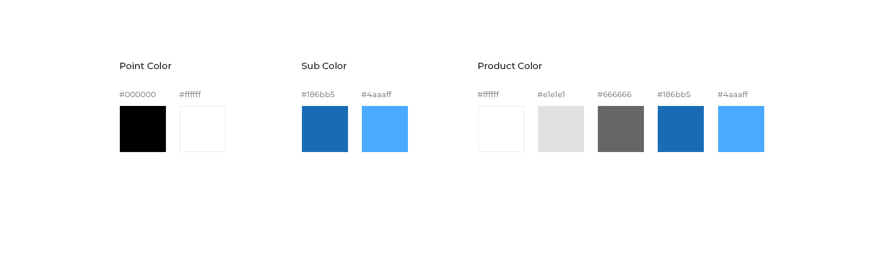Click the #000000 hex label
The width and height of the screenshot is (885, 258).
click(137, 94)
